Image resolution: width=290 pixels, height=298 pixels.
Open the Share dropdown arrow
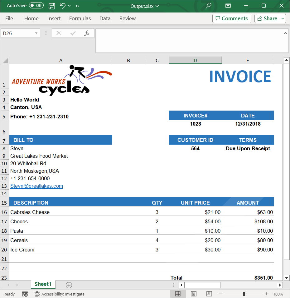click(x=283, y=18)
